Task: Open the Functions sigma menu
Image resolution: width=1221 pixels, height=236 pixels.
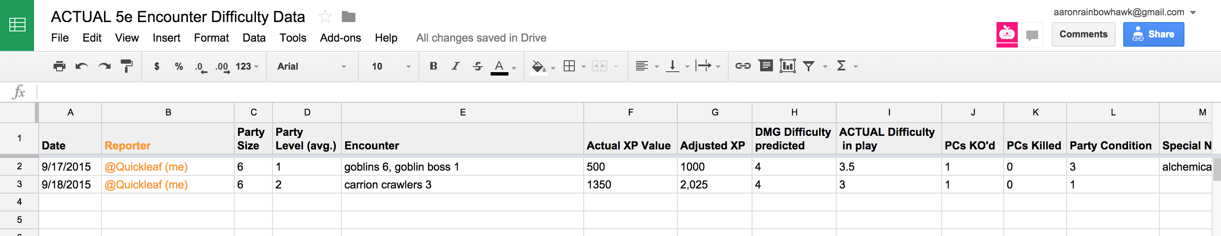Action: pyautogui.click(x=841, y=66)
